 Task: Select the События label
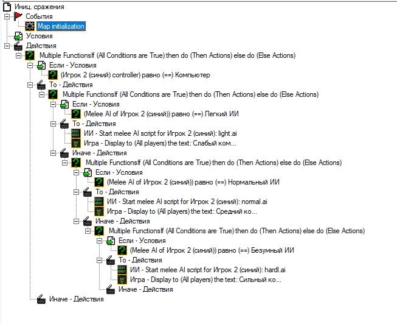click(39, 16)
